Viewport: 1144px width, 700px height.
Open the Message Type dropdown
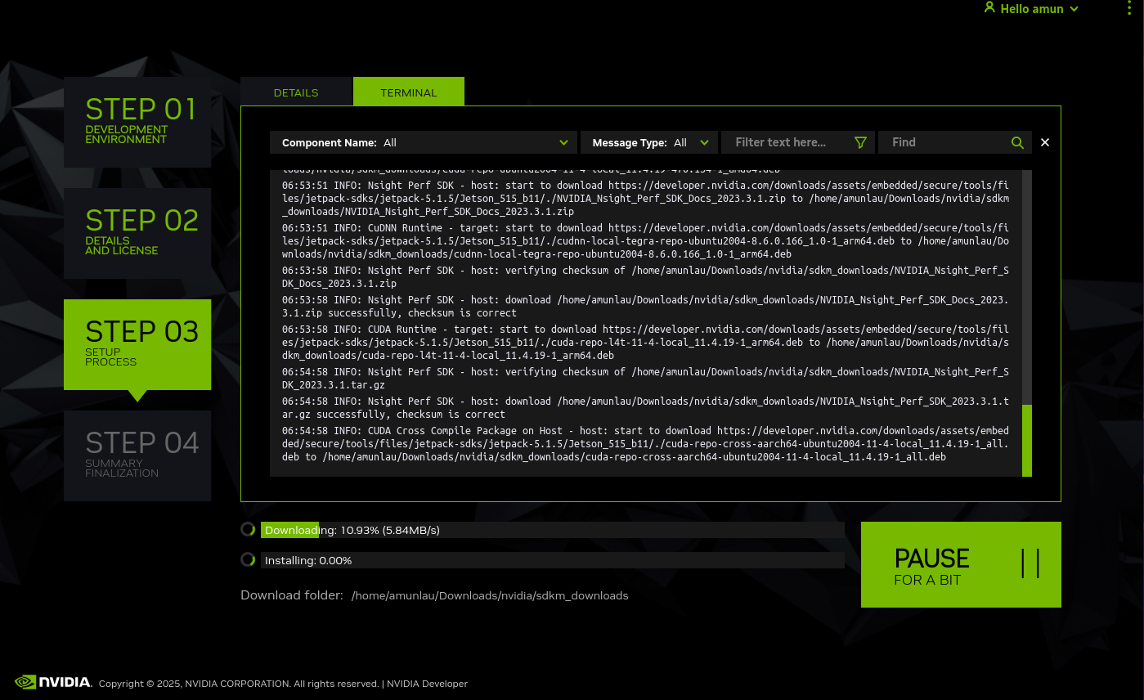click(649, 142)
